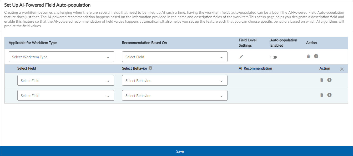Open the Select Workitem Type dropdown
The width and height of the screenshot is (353, 156).
click(61, 57)
